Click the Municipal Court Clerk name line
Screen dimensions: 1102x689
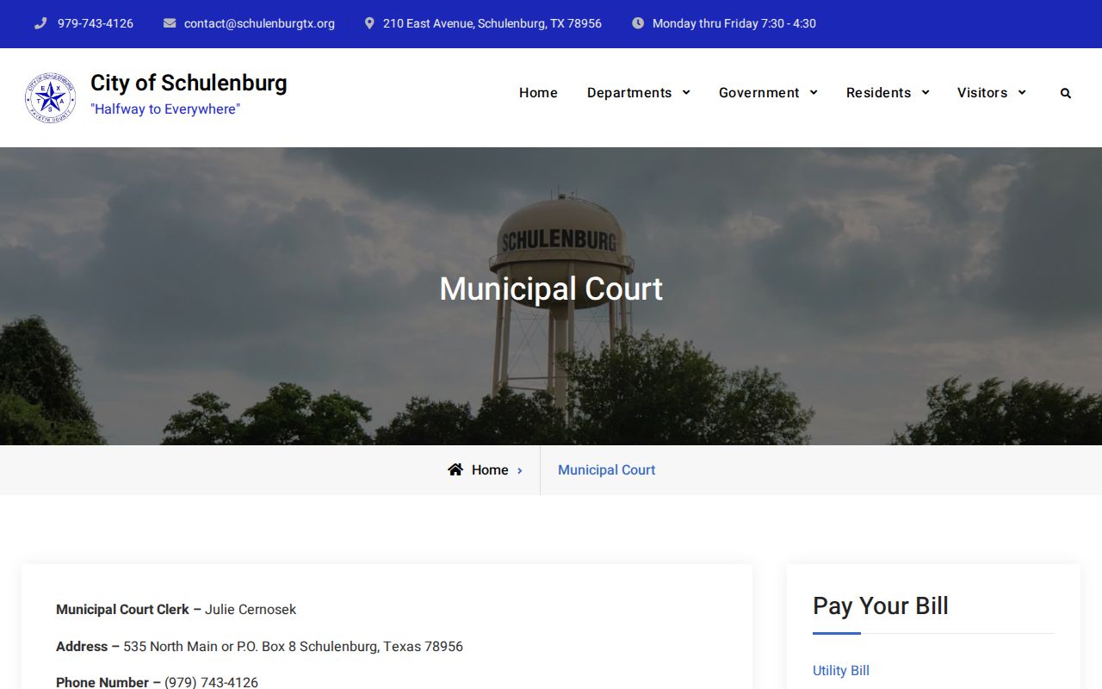click(176, 609)
